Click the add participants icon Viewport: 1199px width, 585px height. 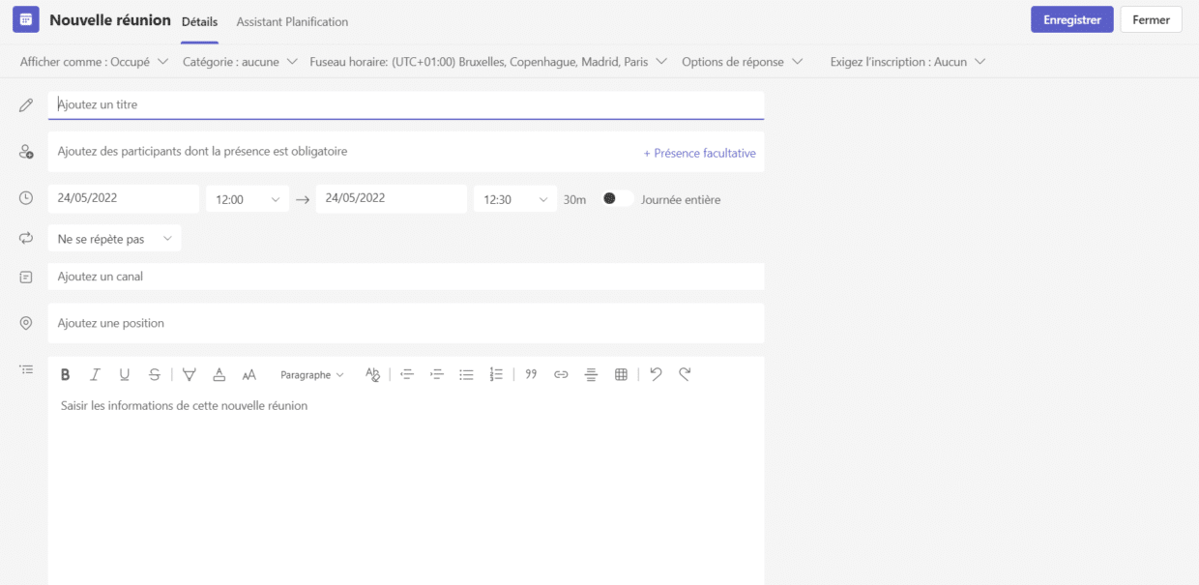[x=26, y=153]
